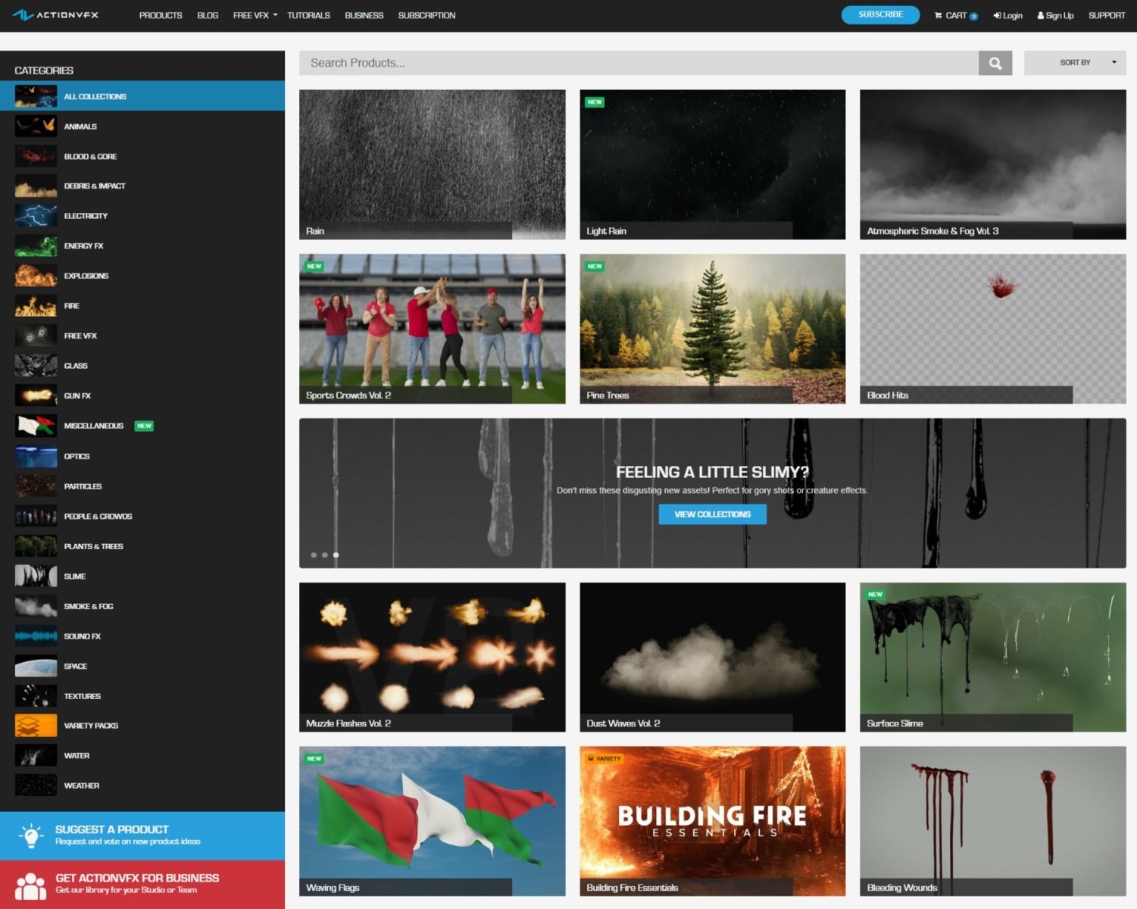Open the Pine Trees product thumbnail
1137x909 pixels.
[x=712, y=327]
